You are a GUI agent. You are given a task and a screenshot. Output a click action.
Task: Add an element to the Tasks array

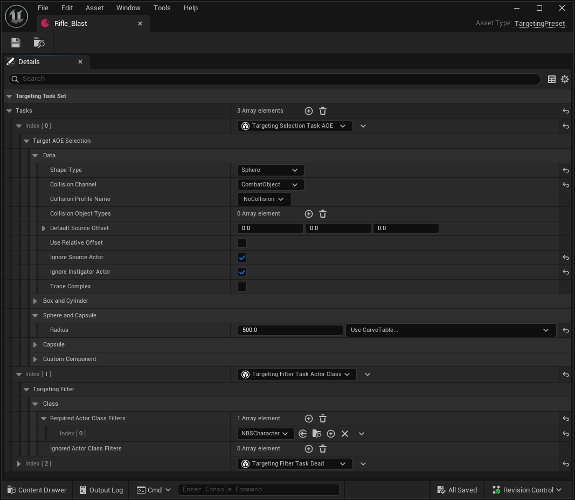[x=309, y=111]
